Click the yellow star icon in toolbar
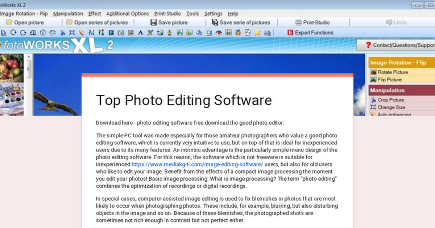The height and width of the screenshot is (228, 435). tap(257, 33)
